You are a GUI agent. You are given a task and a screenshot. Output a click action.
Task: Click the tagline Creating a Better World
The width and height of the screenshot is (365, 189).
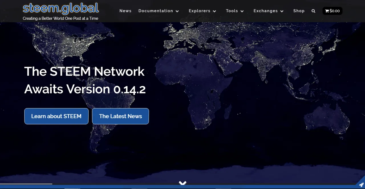pyautogui.click(x=60, y=19)
